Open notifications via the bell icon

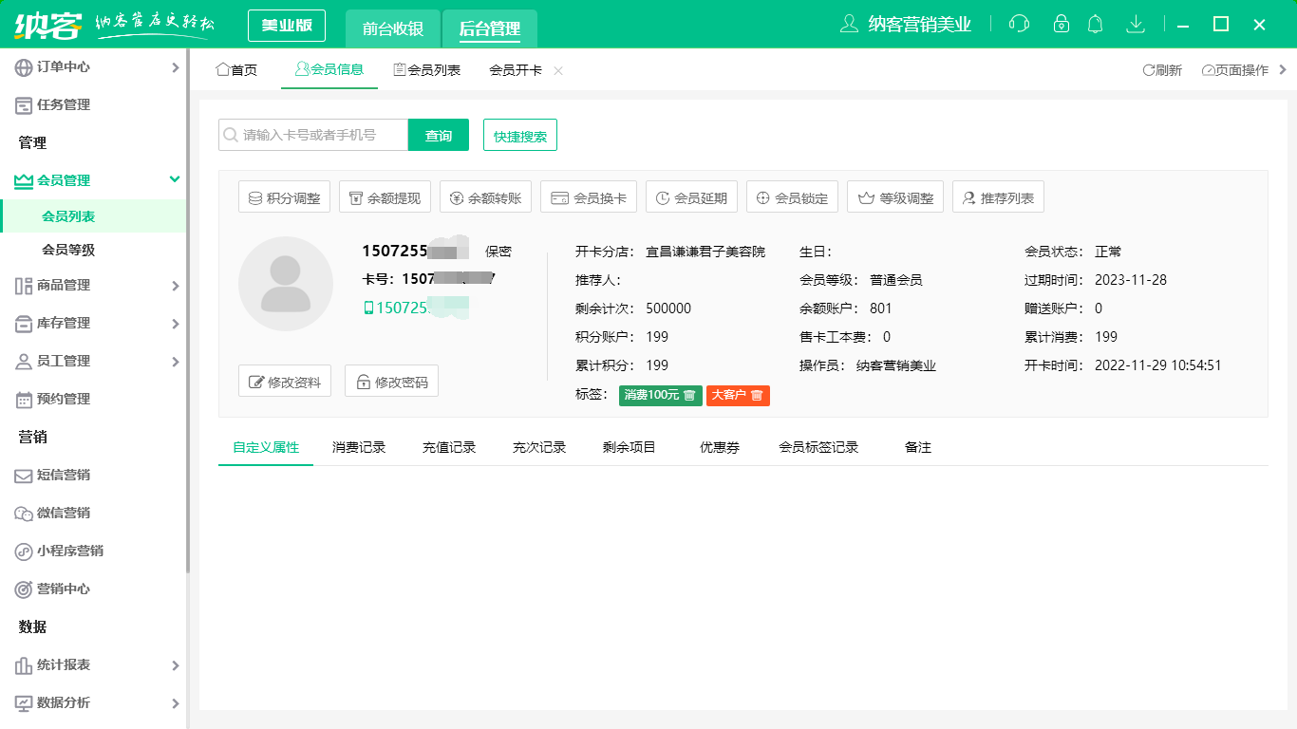pos(1095,23)
